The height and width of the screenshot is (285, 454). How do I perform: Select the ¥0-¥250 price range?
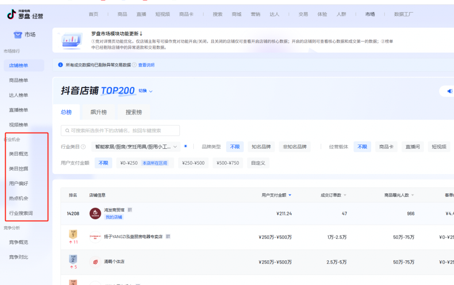coord(145,163)
